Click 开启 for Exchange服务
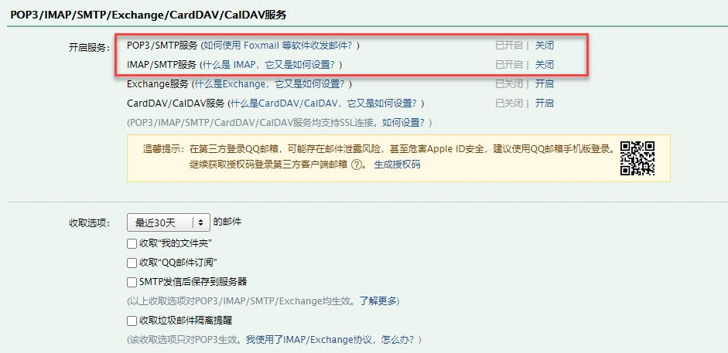This screenshot has width=728, height=353. pos(545,84)
